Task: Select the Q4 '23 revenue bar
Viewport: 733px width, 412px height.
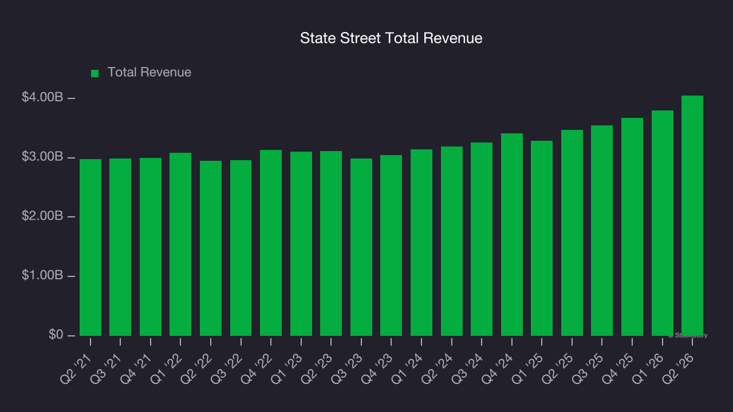Action: (391, 245)
